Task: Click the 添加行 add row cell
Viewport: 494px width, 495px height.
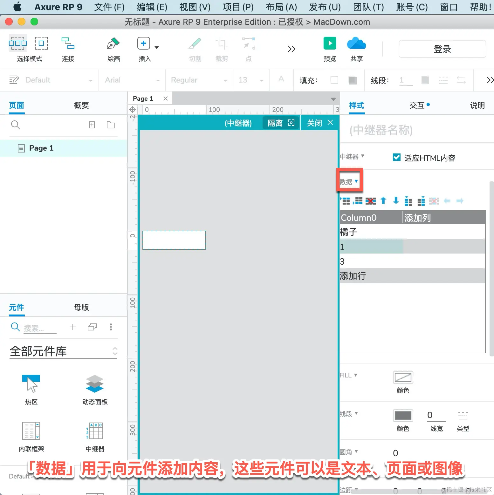Action: pos(371,276)
